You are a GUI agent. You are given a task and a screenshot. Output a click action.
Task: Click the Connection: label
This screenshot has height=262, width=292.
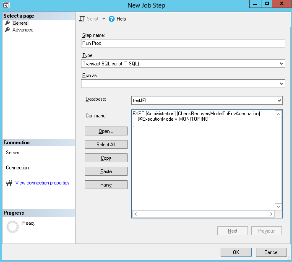click(x=18, y=168)
